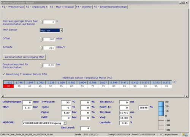This screenshot has height=137, width=190.
Task: Click temperature cell 35
Action: (x=19, y=86)
